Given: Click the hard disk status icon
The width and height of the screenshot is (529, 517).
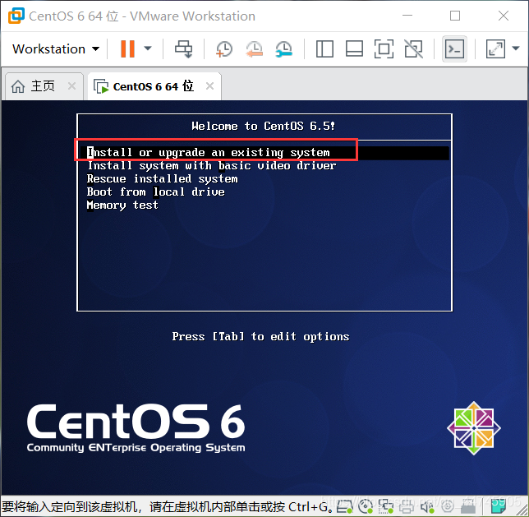Looking at the screenshot, I should tap(344, 506).
